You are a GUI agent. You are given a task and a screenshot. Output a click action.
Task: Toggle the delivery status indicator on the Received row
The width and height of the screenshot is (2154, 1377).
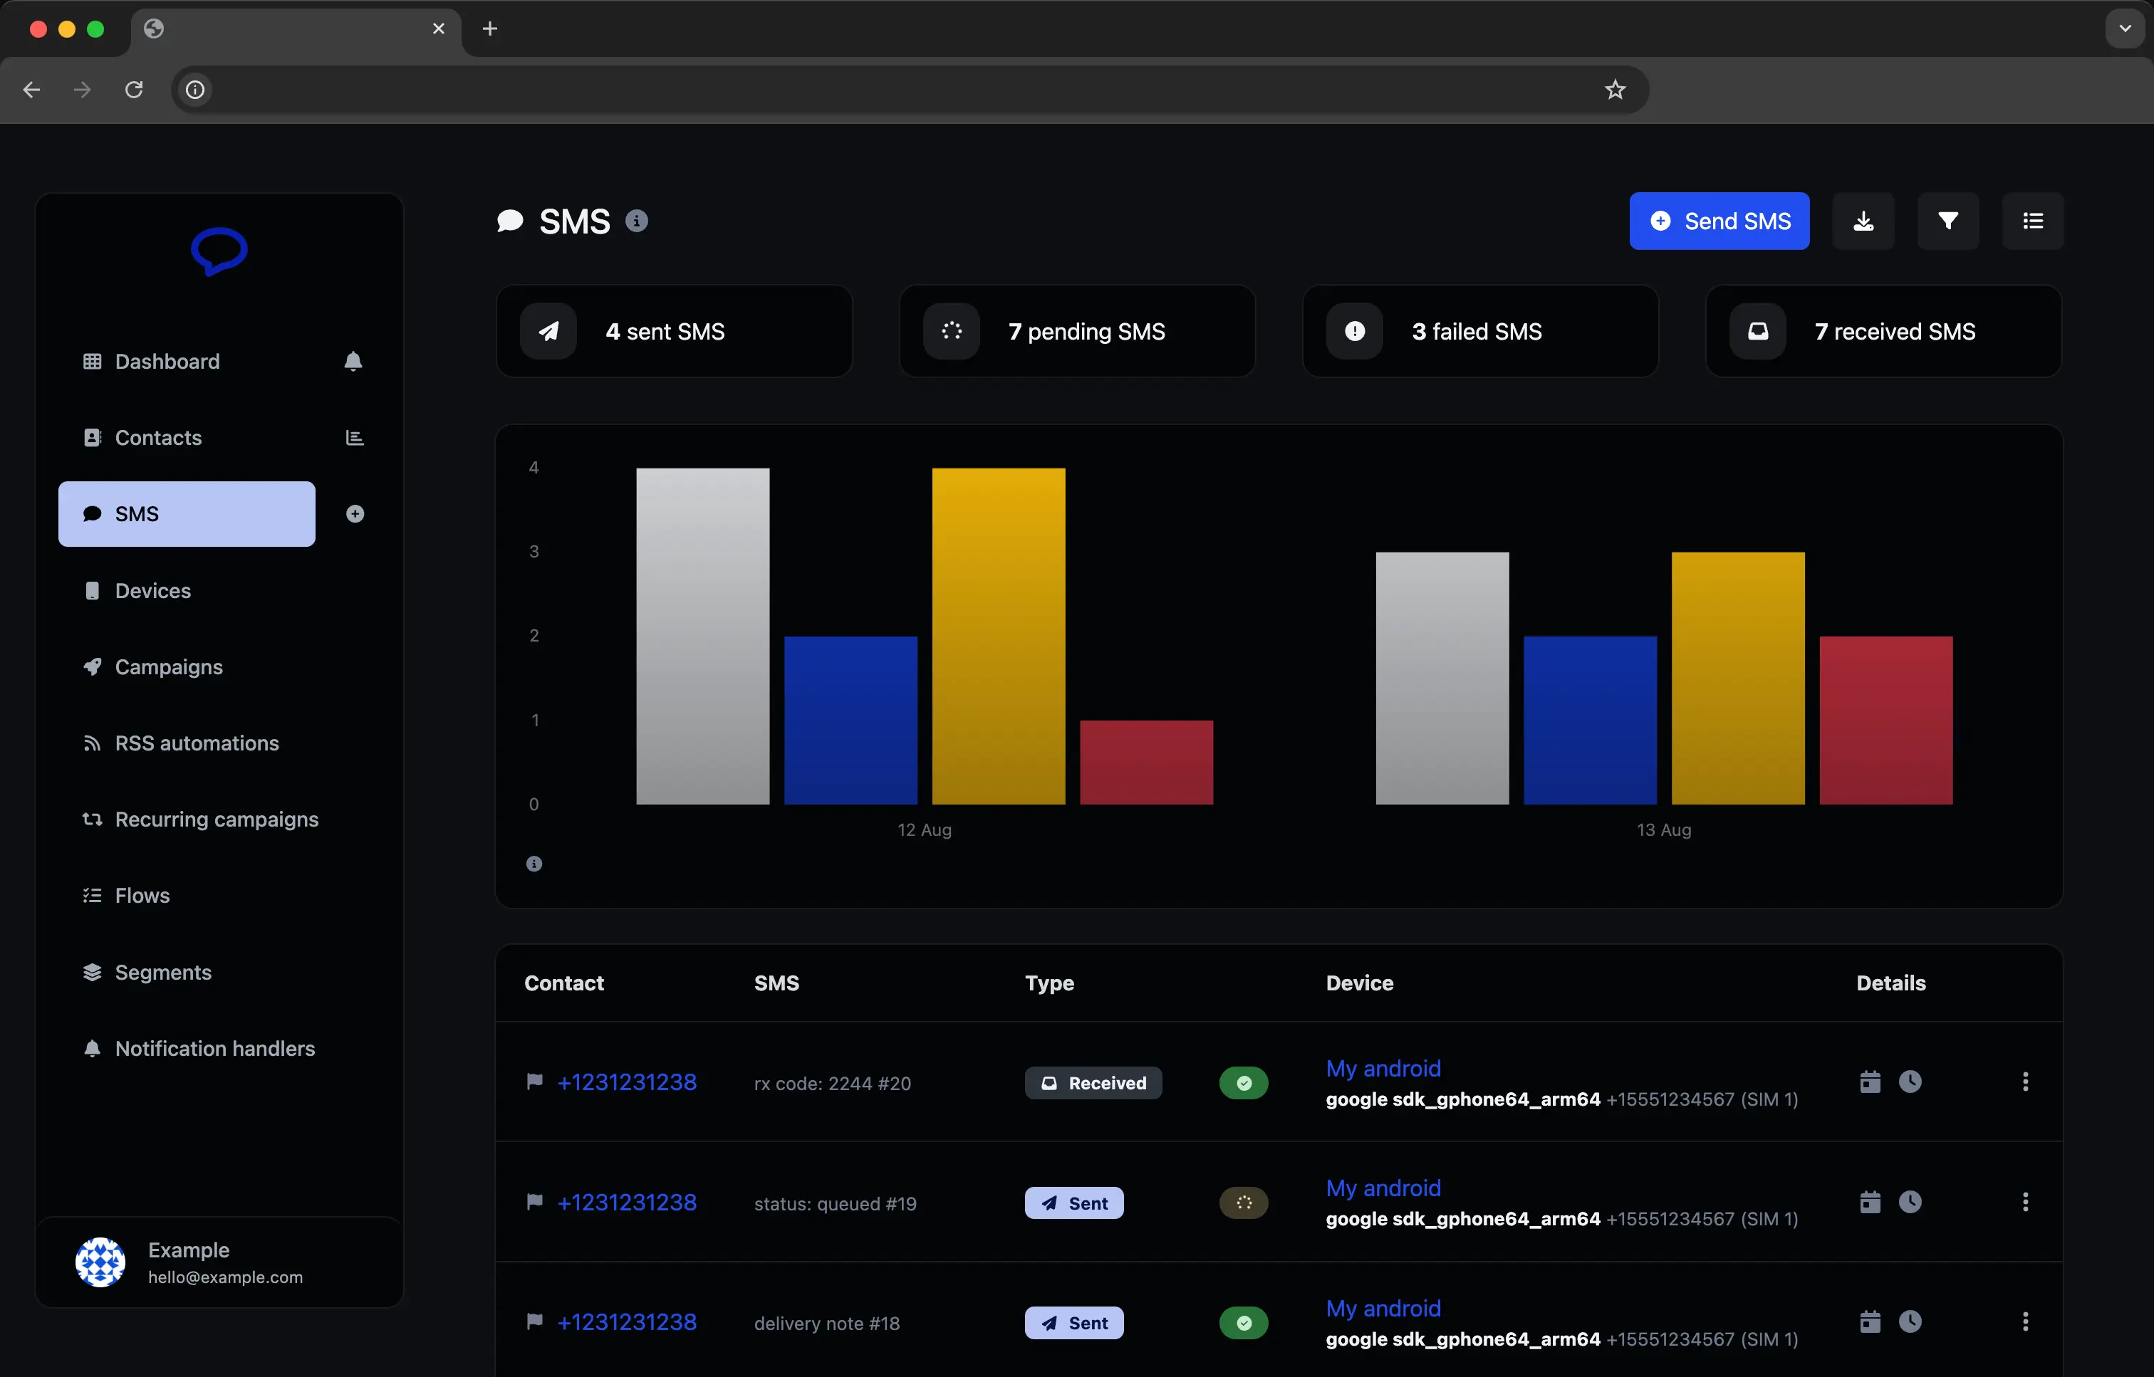pyautogui.click(x=1244, y=1083)
